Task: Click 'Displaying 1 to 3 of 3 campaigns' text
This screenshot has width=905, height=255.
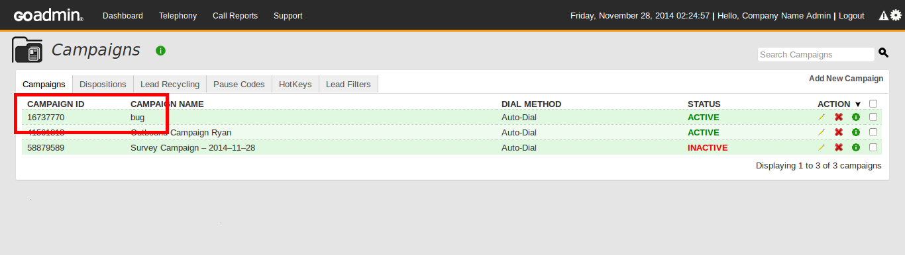Action: click(x=819, y=165)
